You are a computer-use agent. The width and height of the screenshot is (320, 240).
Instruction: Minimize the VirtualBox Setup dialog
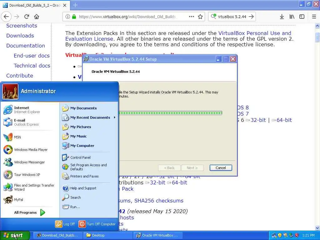click(218, 59)
